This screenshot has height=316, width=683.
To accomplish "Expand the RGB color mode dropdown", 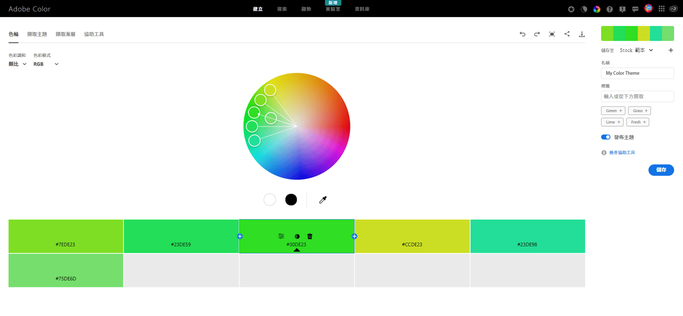I will pos(46,64).
